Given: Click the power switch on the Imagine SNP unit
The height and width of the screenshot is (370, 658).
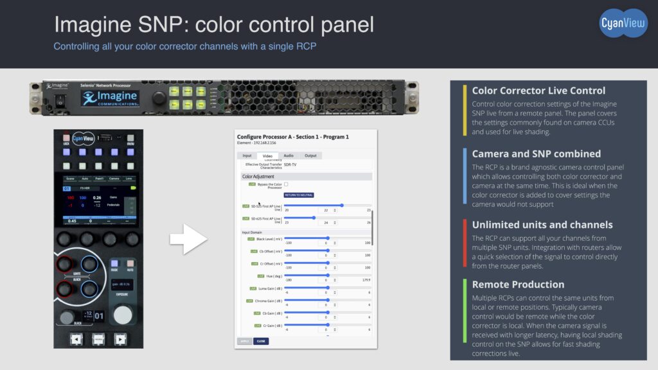Looking at the screenshot, I should pos(60,101).
